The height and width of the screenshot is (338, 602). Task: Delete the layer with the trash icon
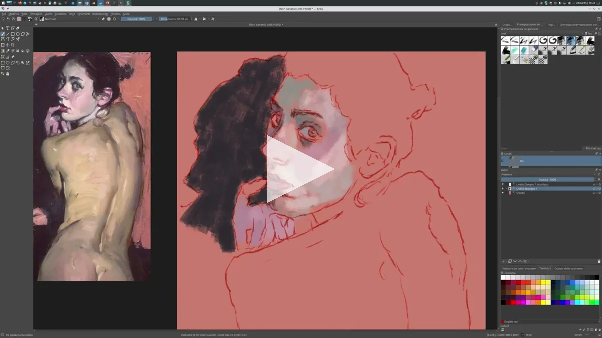(599, 261)
